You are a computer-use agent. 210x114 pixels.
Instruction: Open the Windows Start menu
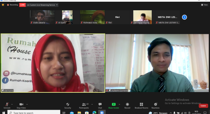coord(4,113)
